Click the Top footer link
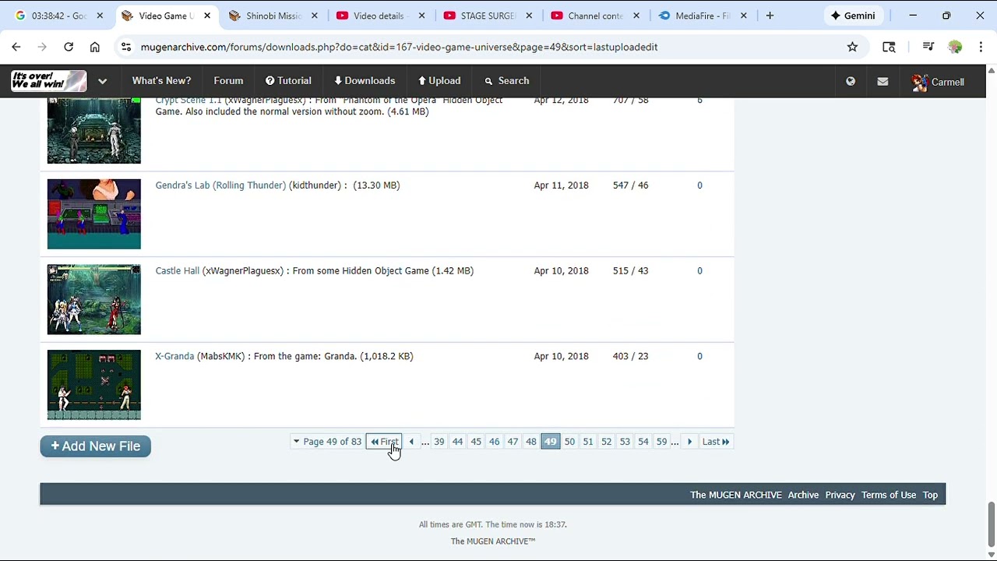 pyautogui.click(x=930, y=495)
